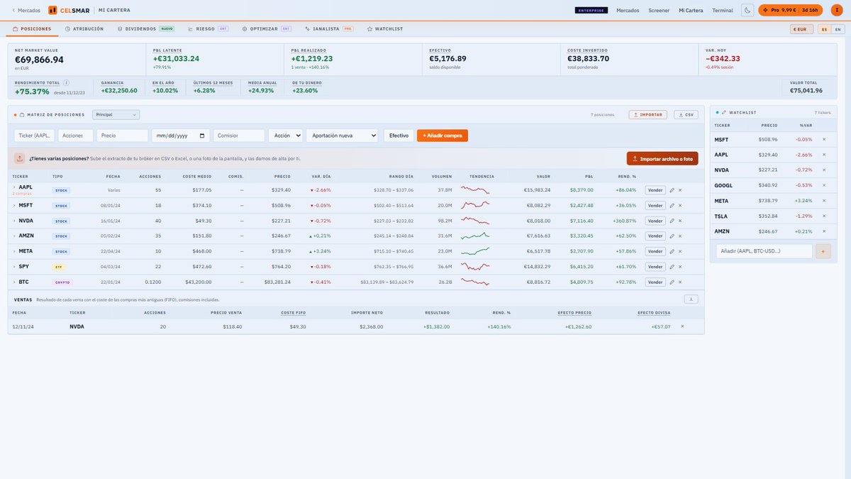851x479 pixels.
Task: Toggle dark mode with the moon icon
Action: coord(747,10)
